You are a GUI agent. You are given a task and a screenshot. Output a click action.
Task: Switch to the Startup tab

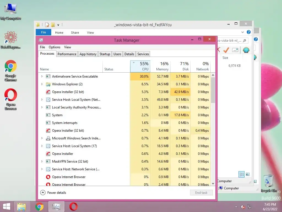[105, 54]
